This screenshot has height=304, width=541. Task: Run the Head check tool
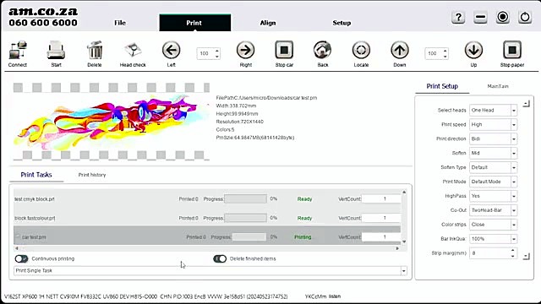tap(133, 51)
